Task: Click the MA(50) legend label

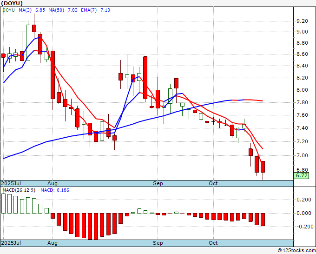Action: (56, 10)
